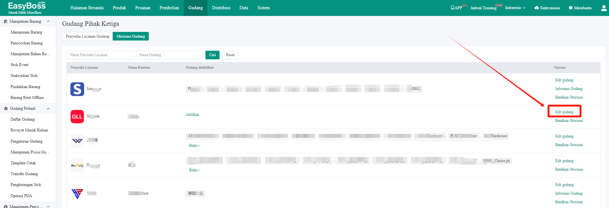Click the Cari search button
Screen dimensions: 609x208
[x=212, y=55]
